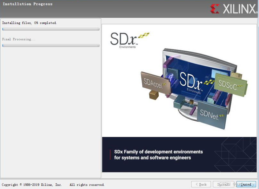Click the Xilinx copyright notice text
This screenshot has width=259, height=189.
click(x=32, y=185)
